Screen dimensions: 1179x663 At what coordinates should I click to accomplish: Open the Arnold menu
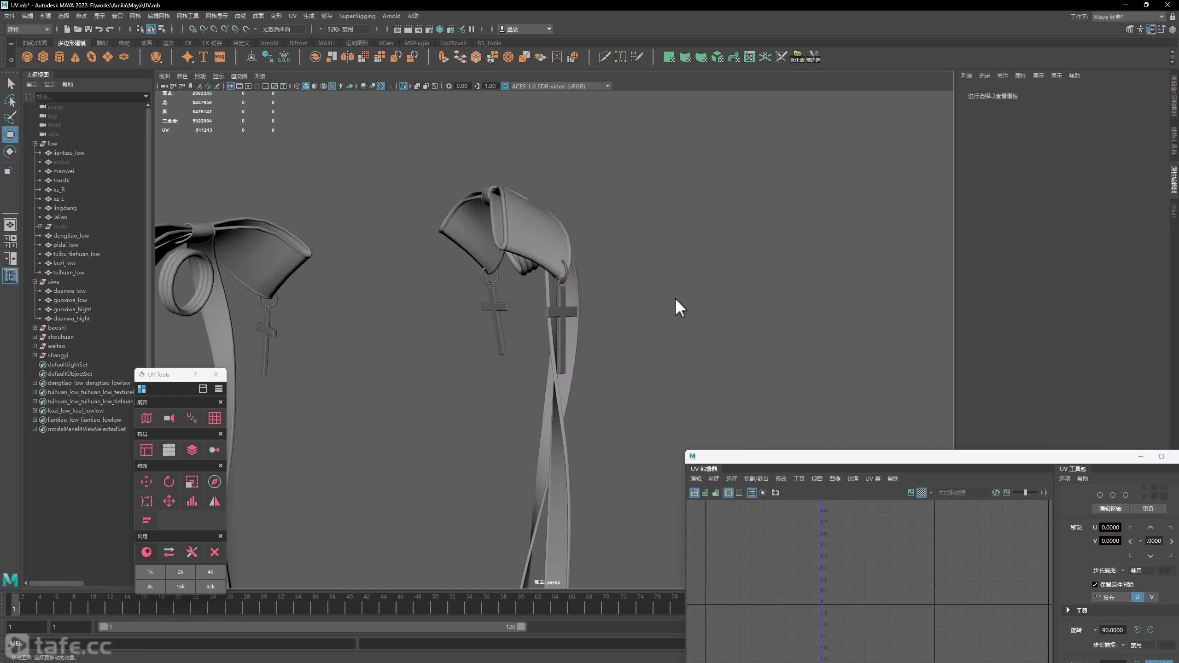391,16
